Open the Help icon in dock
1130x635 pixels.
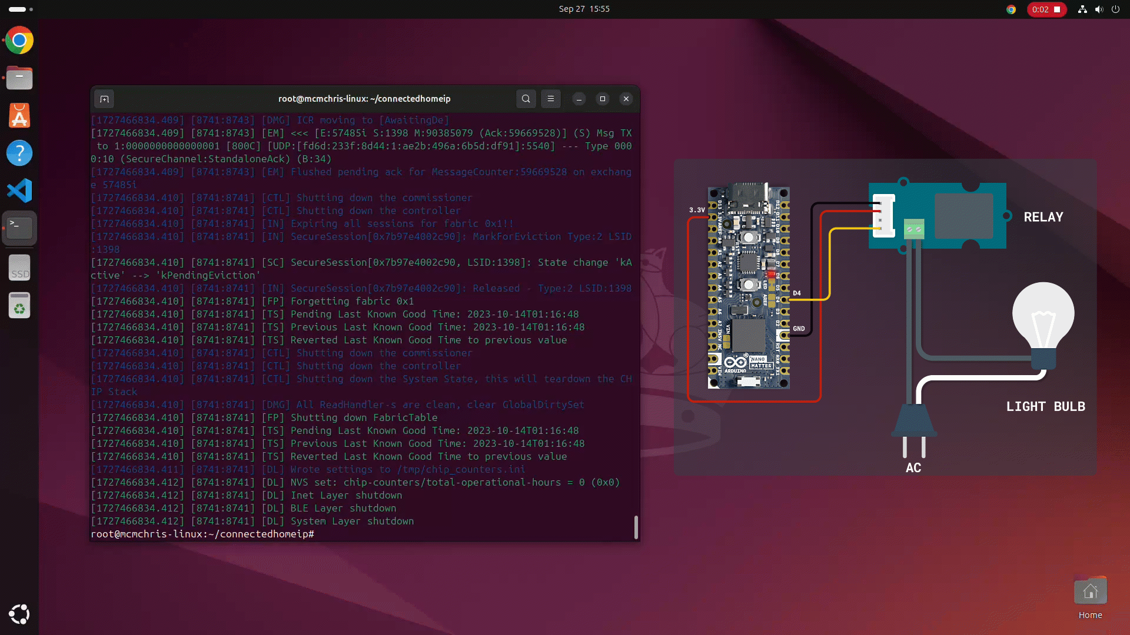point(19,153)
